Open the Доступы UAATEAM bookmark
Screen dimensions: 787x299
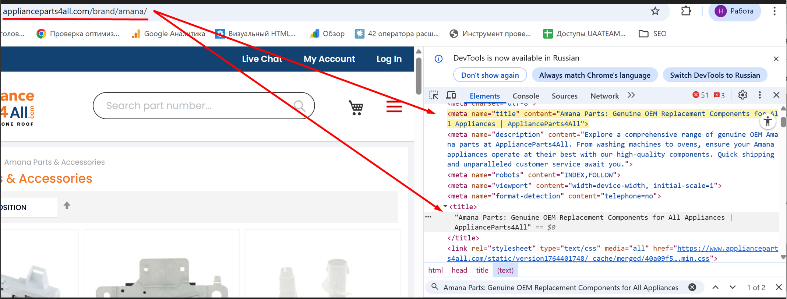pos(585,34)
